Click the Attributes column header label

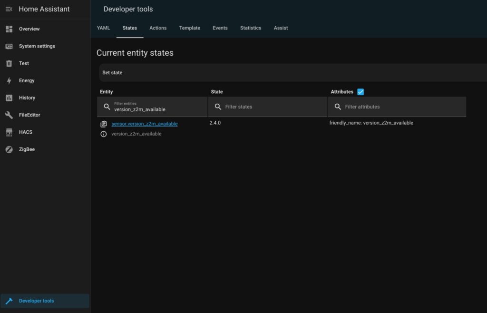(342, 92)
